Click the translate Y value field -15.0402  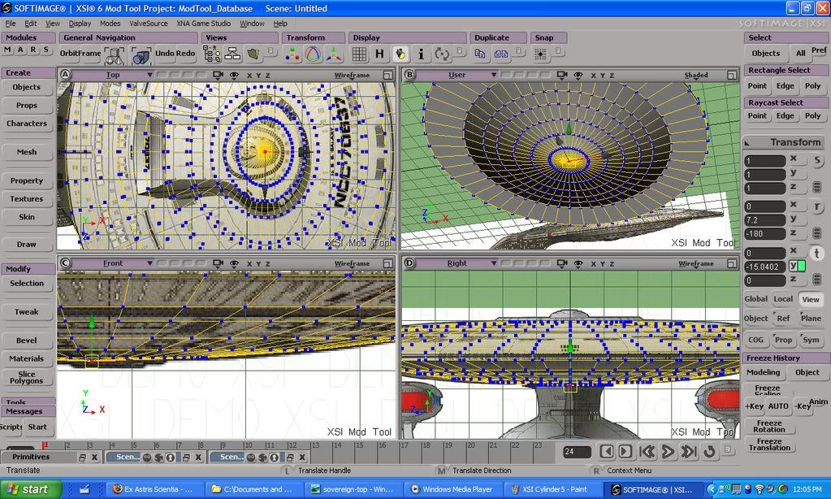click(x=764, y=267)
